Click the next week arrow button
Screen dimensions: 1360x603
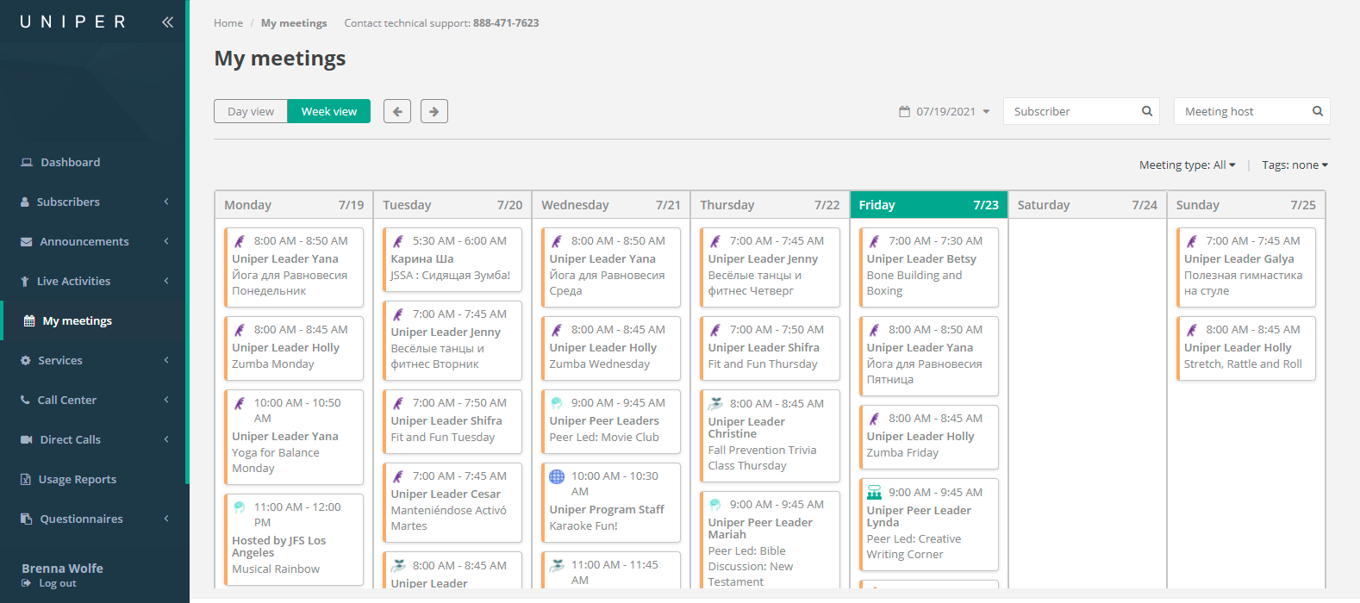pos(434,111)
